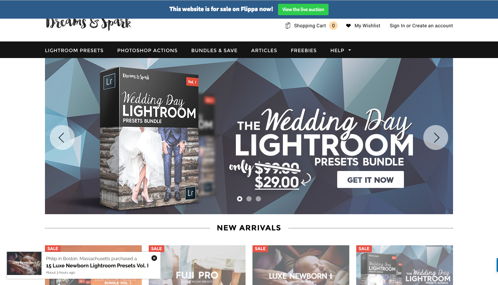Click Create an account link
Viewport: 498px width, 285px height.
pos(433,26)
